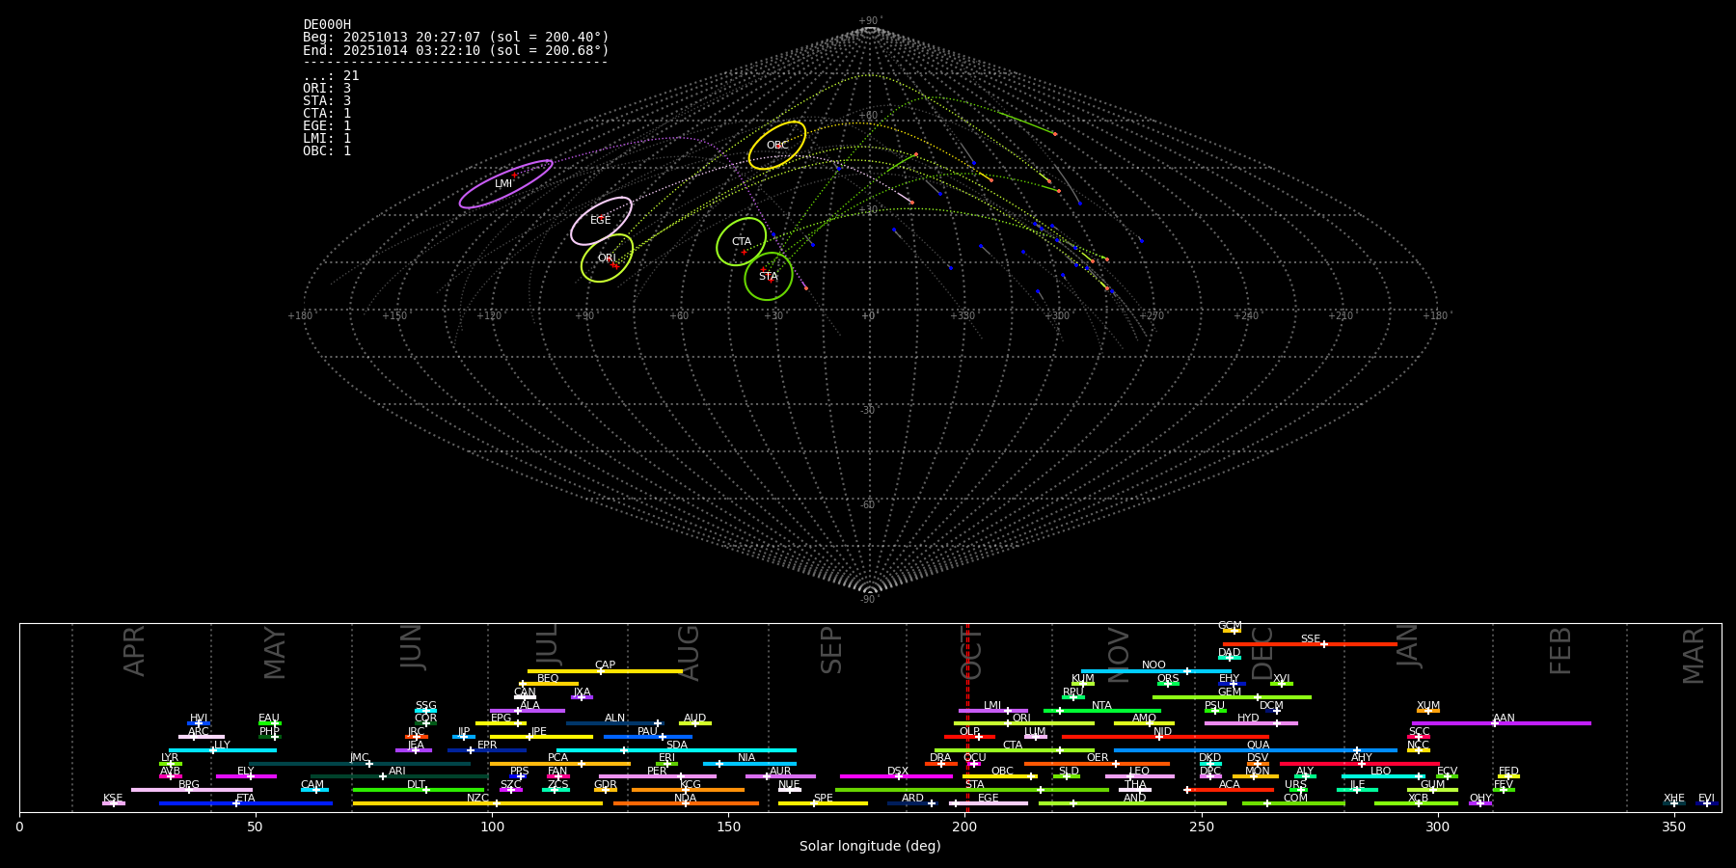Image resolution: width=1736 pixels, height=868 pixels.
Task: Click the XHE label in timeline
Action: coord(1674,799)
